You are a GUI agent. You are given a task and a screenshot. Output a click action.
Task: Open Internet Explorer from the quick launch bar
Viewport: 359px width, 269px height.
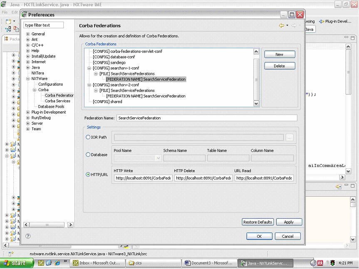click(57, 263)
